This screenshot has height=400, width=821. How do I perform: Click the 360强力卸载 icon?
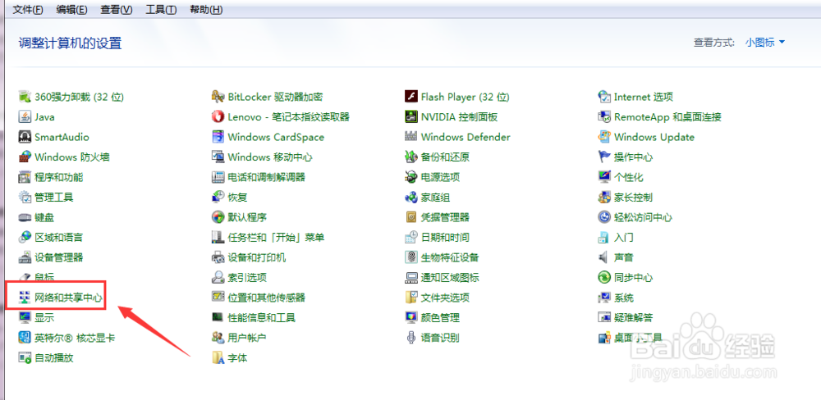(25, 97)
